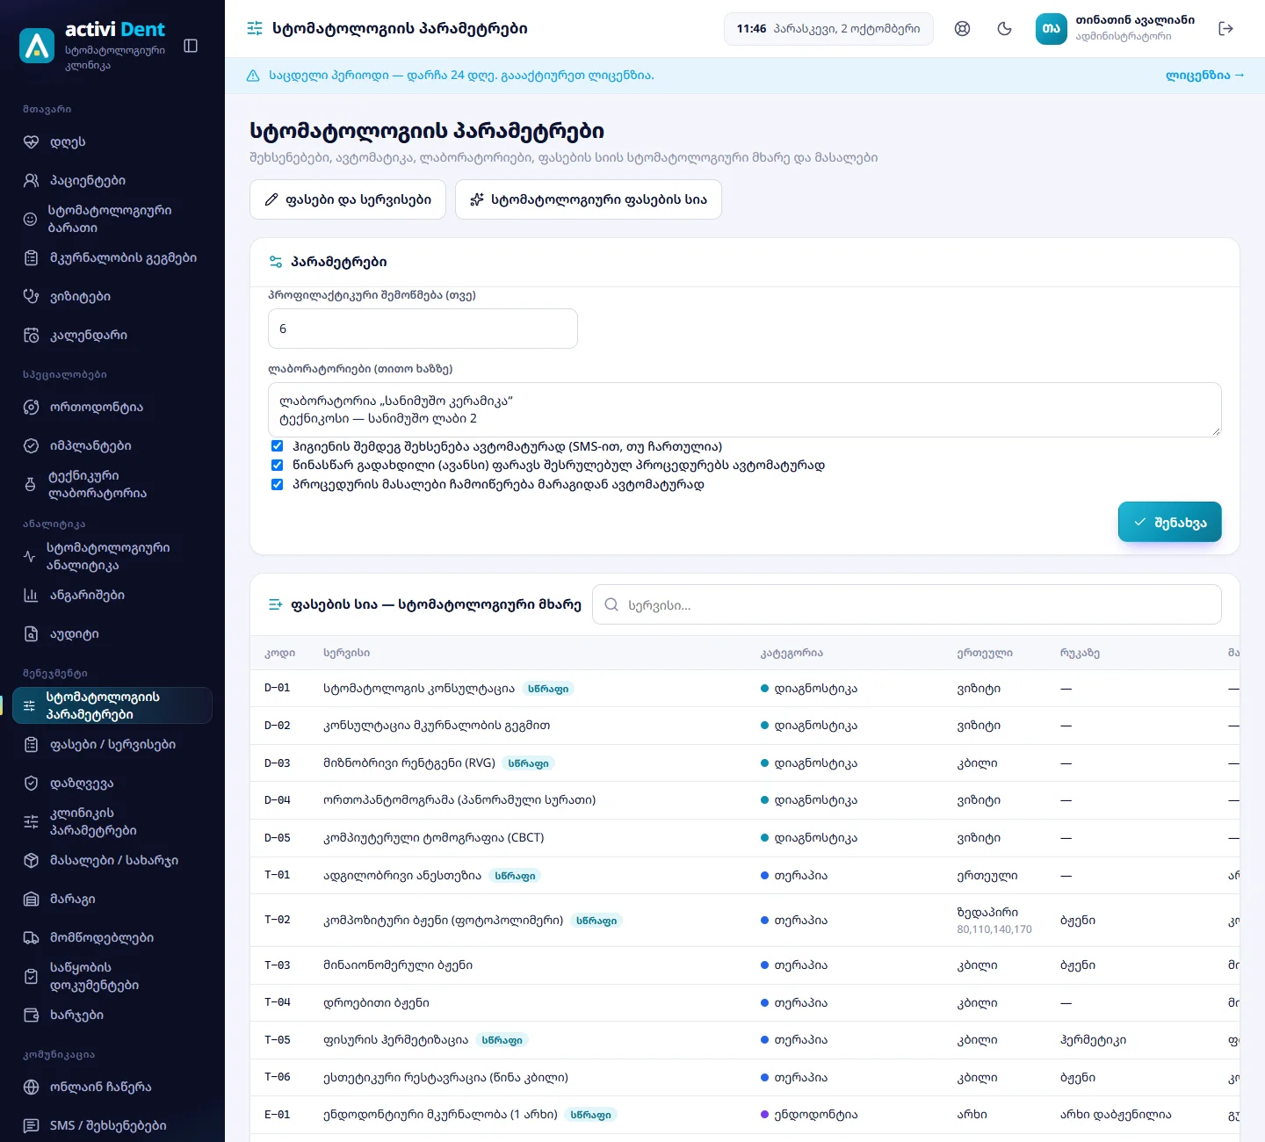The height and width of the screenshot is (1142, 1265).
Task: Go to ანგარიშები in the sidebar
Action: click(x=112, y=595)
